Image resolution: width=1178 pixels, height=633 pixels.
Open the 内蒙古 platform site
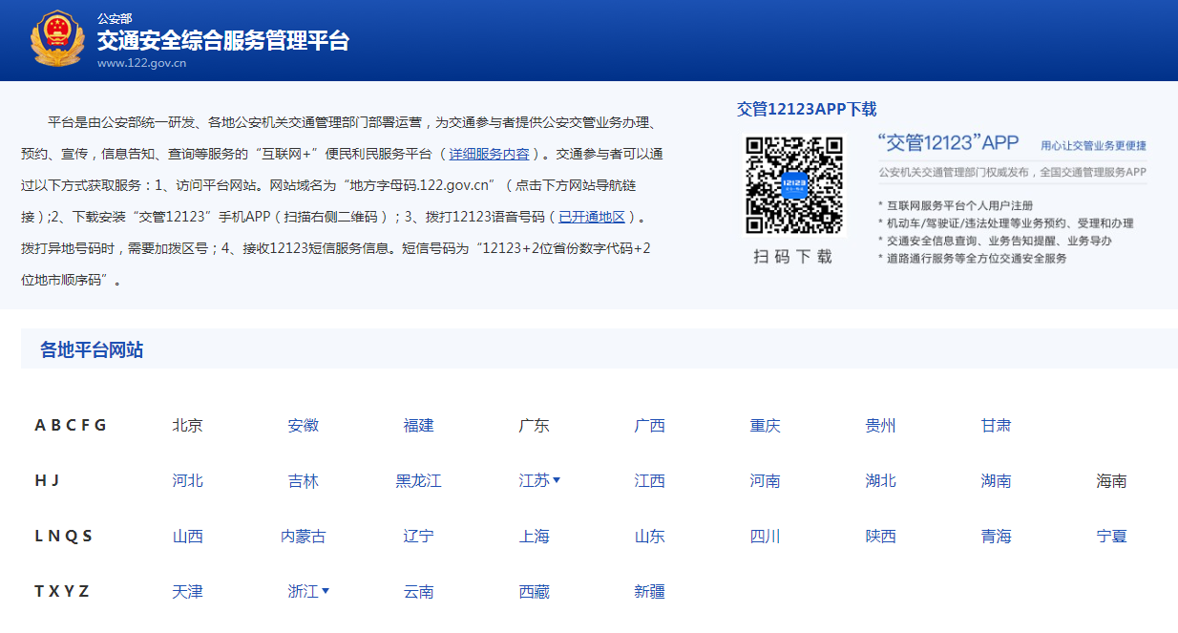(303, 537)
